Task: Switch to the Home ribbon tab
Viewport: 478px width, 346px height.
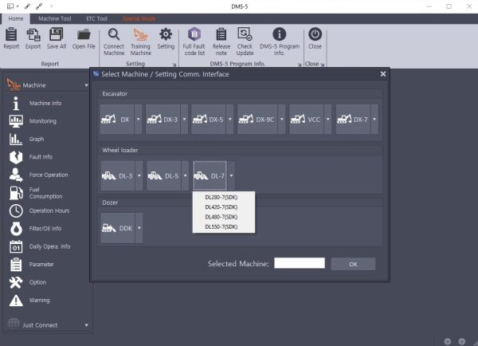Action: (x=16, y=18)
